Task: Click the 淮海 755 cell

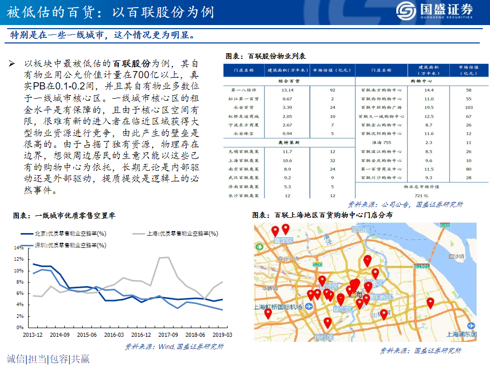Action: 381,143
